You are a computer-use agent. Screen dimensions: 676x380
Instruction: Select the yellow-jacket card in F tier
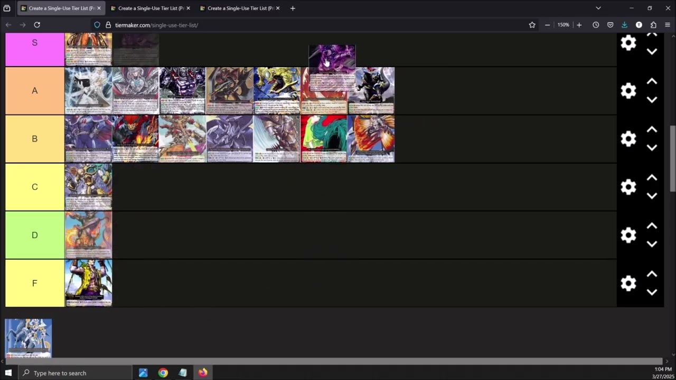click(x=88, y=283)
